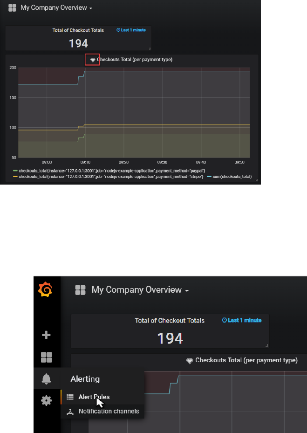Click the dashboard grid icon in the upper screenshot
The image size is (307, 433).
click(x=12, y=8)
